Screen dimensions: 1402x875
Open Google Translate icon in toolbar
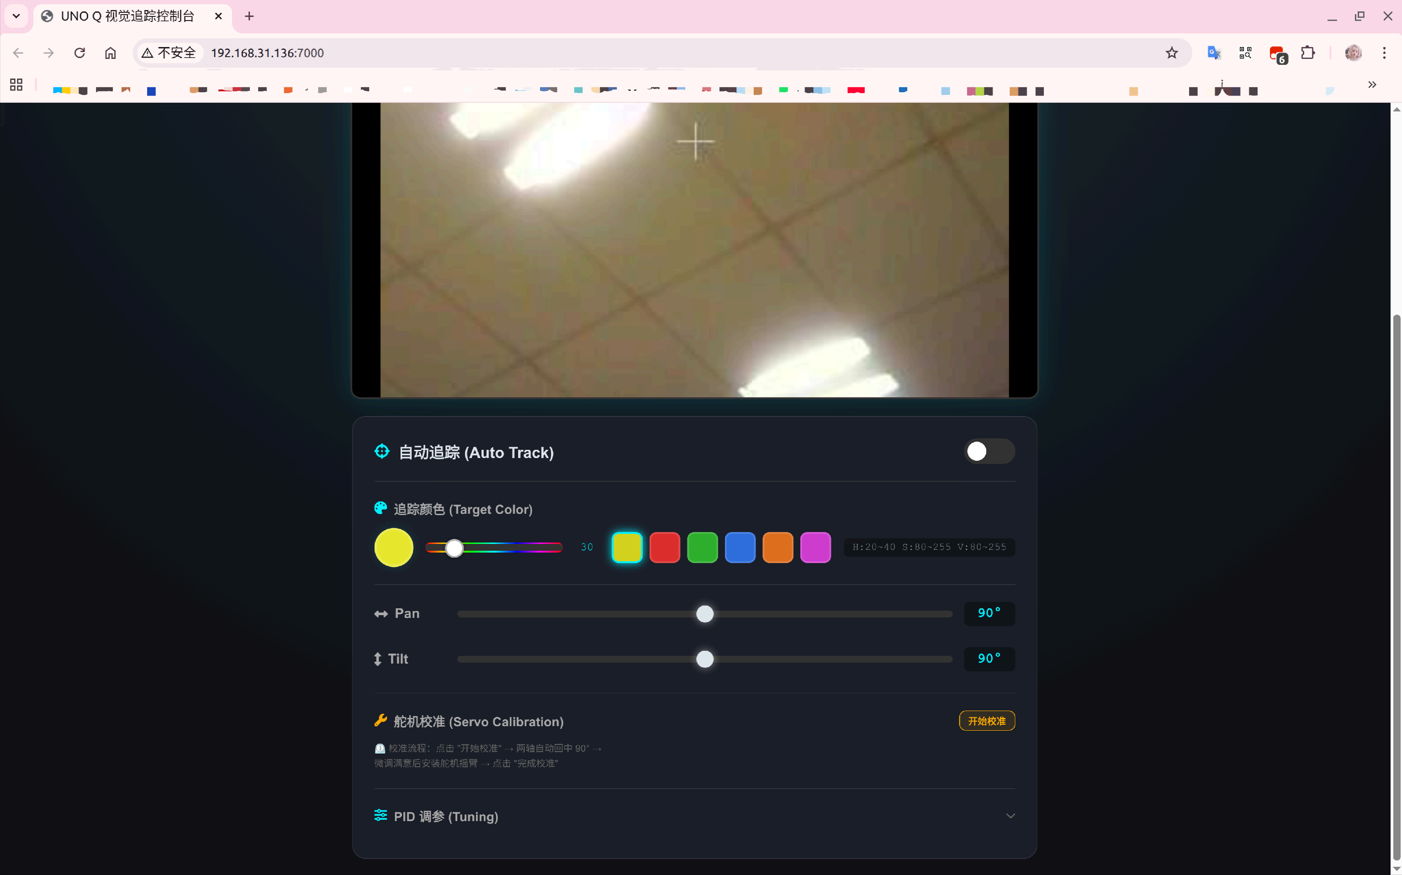pyautogui.click(x=1214, y=53)
